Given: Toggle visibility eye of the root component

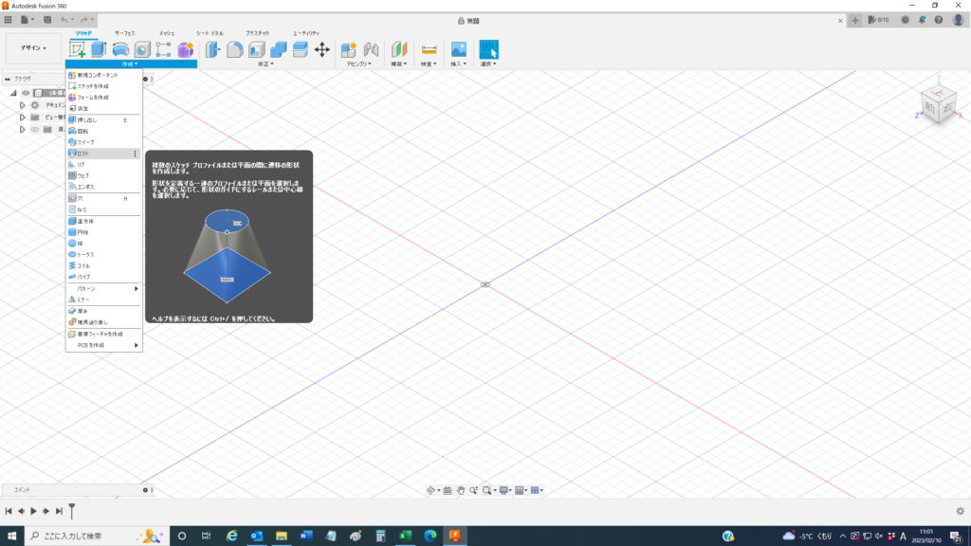Looking at the screenshot, I should (26, 93).
